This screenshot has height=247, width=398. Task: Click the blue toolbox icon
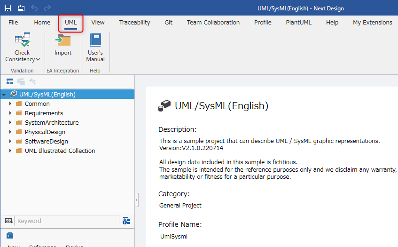(10, 236)
